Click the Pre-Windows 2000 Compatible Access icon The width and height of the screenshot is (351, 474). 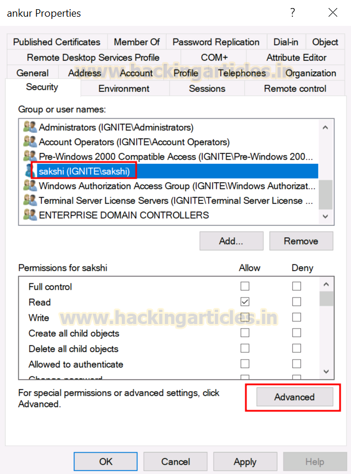[30, 156]
